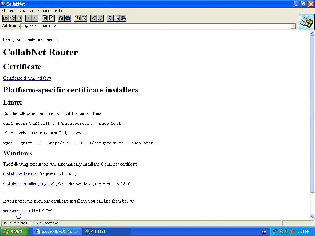Follow the Certificate download (crt) link

27,78
